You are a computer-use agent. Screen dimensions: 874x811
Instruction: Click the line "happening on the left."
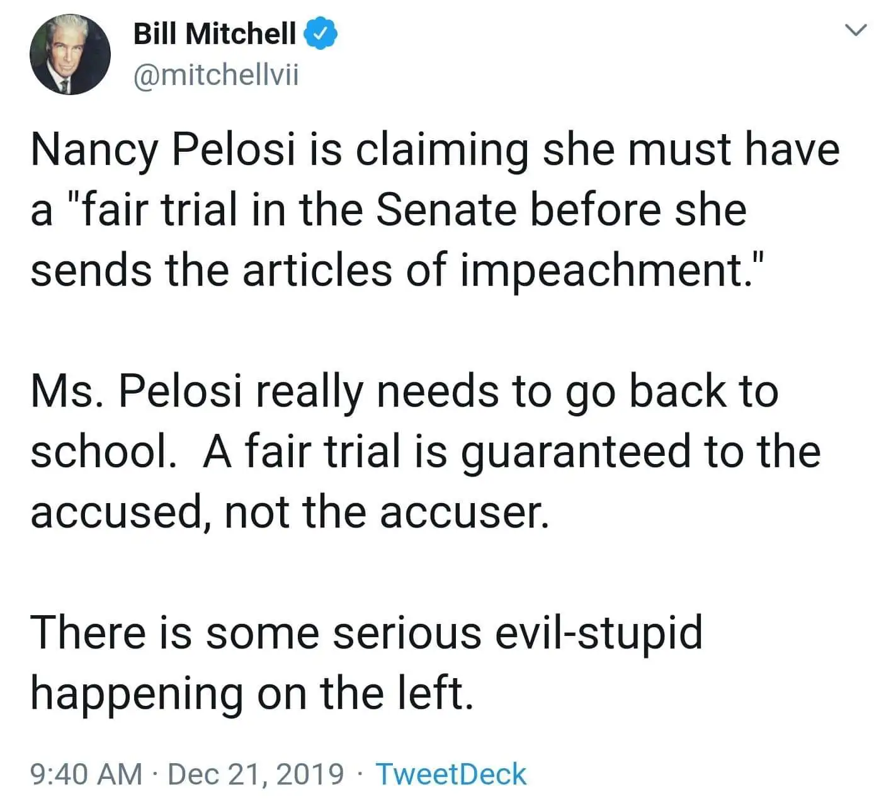[252, 693]
